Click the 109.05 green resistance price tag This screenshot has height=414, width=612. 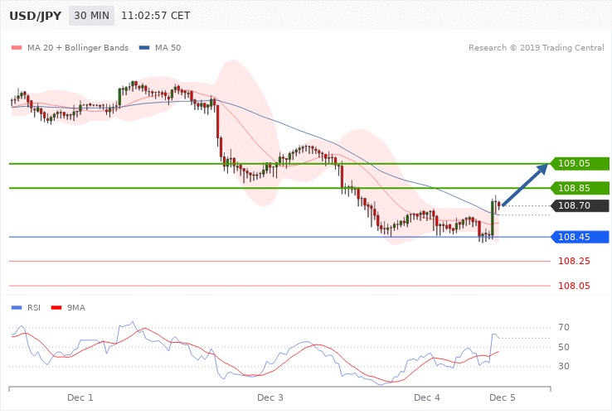pyautogui.click(x=579, y=164)
